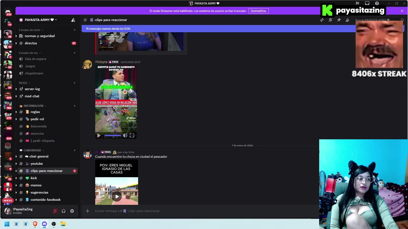Mute Midoyra's video volume
The height and width of the screenshot is (229, 408).
pos(125,135)
